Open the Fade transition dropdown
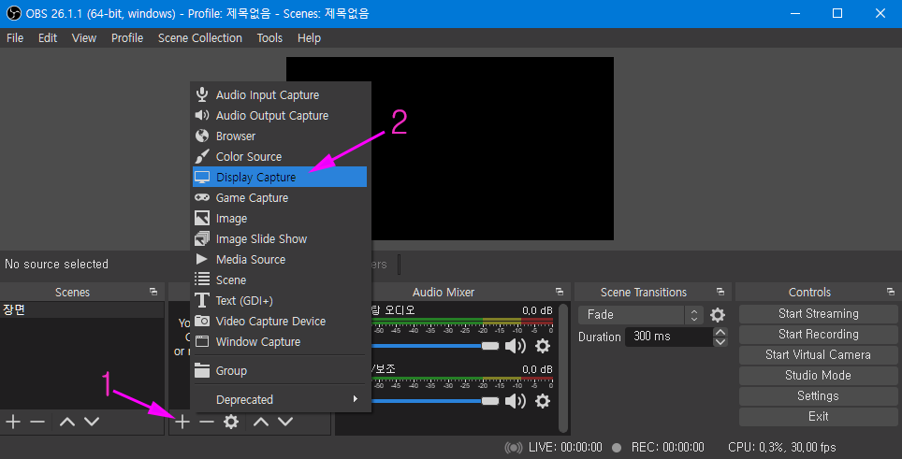902x459 pixels. pos(641,315)
